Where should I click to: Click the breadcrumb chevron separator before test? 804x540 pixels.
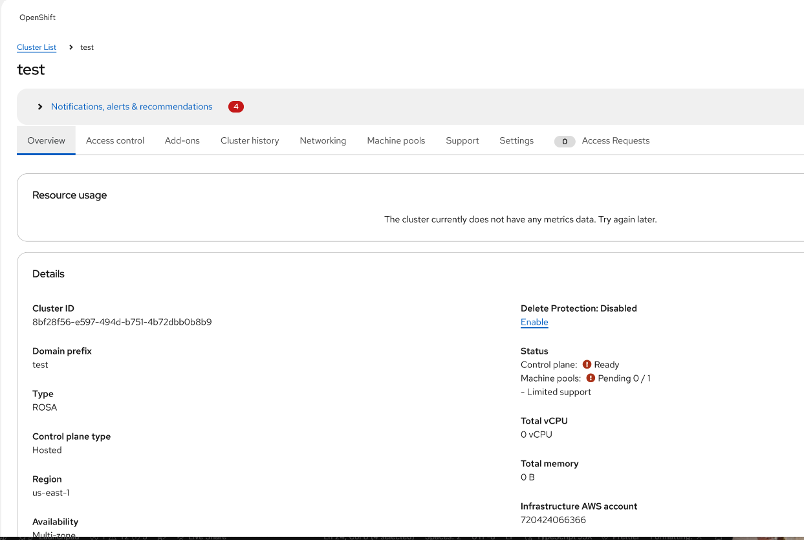tap(71, 47)
